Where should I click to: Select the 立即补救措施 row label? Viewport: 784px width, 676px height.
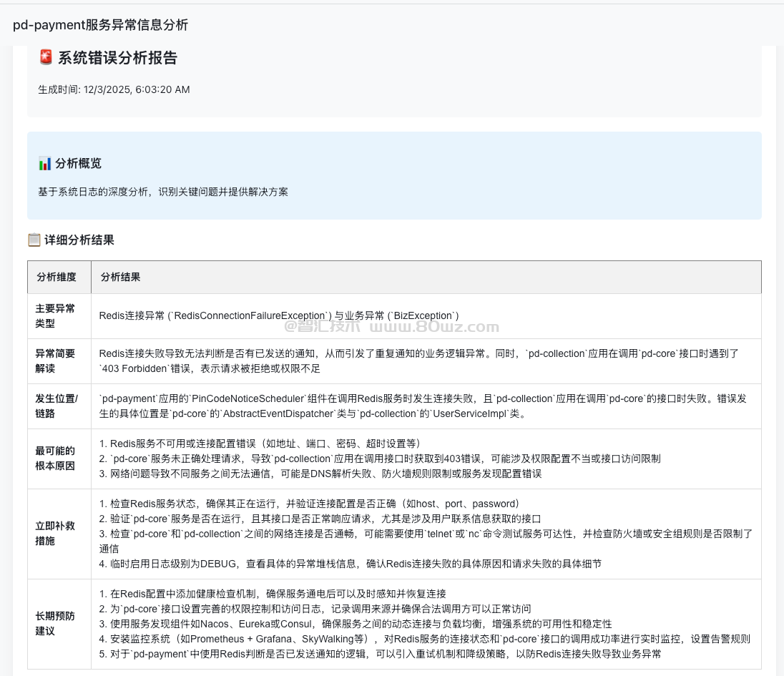55,533
